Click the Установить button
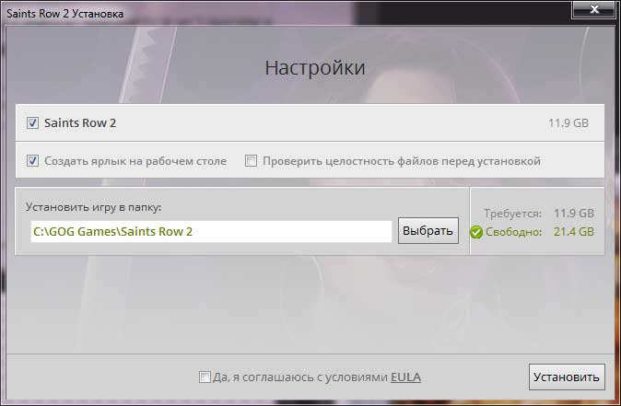This screenshot has height=406, width=621. click(567, 377)
